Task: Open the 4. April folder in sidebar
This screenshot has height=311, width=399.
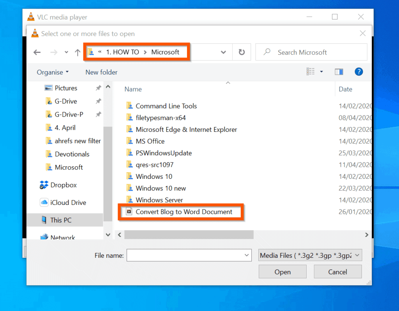Action: [65, 128]
